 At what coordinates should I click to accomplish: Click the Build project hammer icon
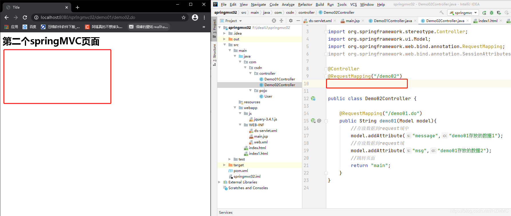pyautogui.click(x=442, y=13)
